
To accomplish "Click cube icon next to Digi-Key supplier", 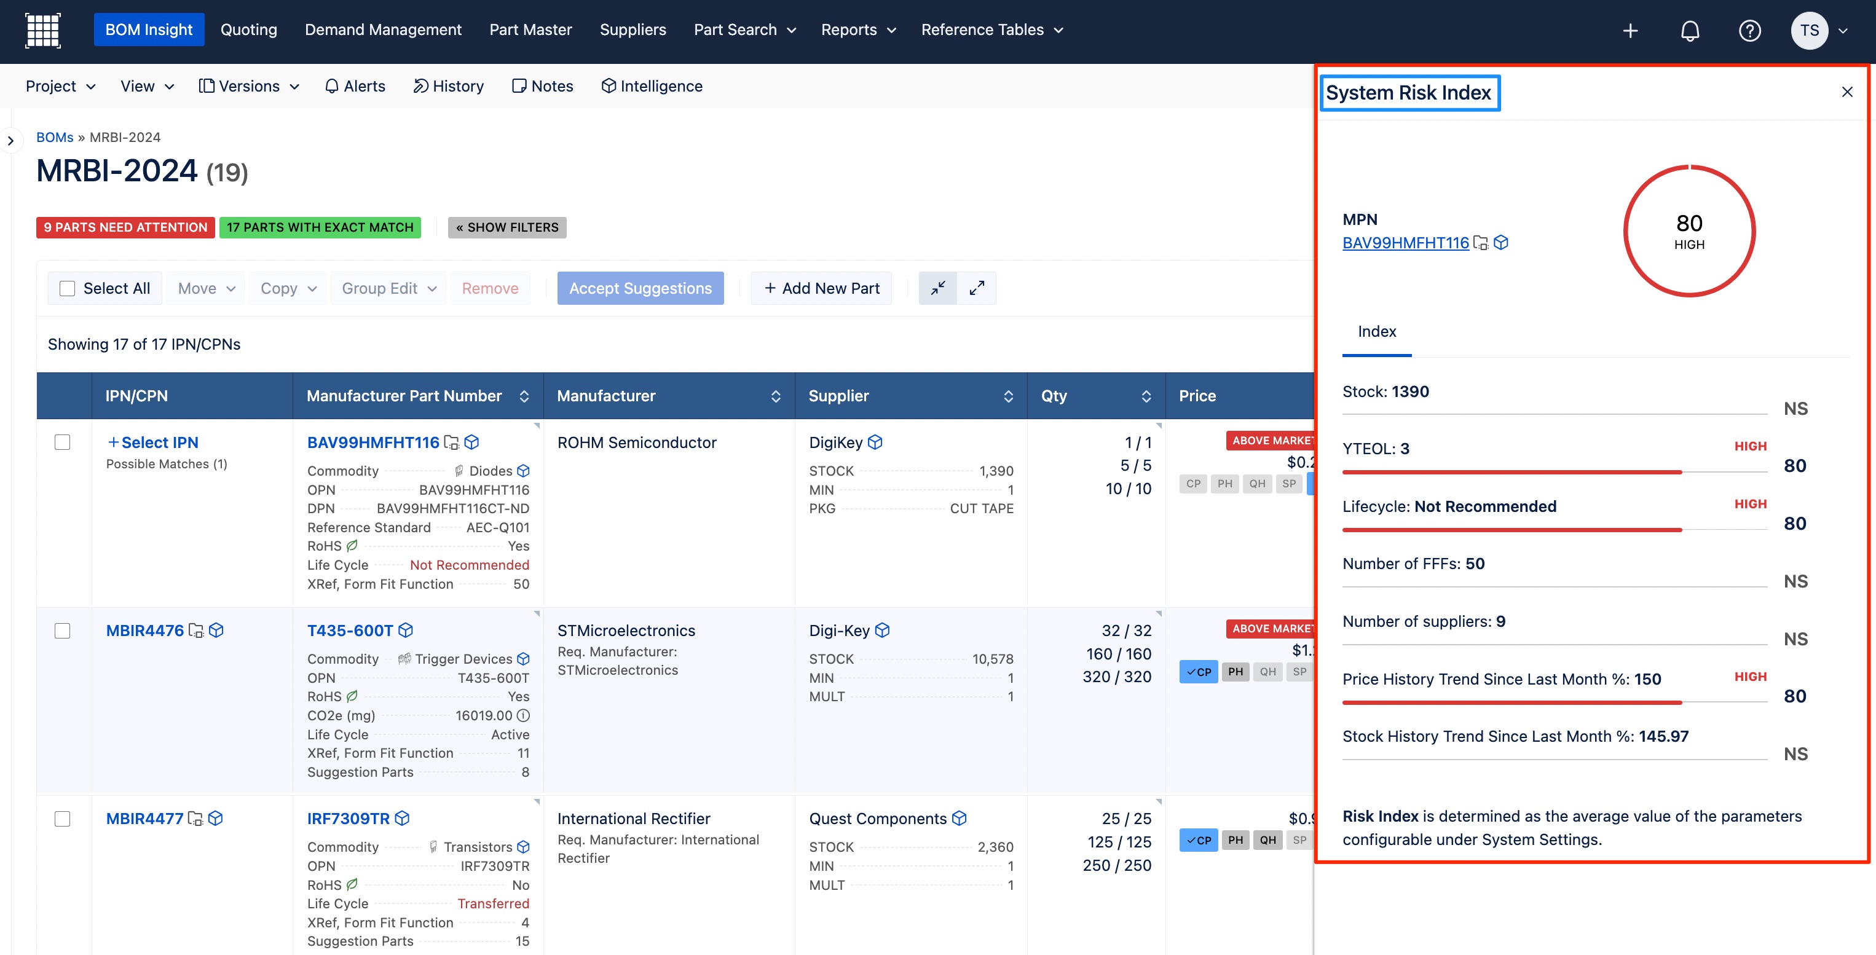I will 882,630.
